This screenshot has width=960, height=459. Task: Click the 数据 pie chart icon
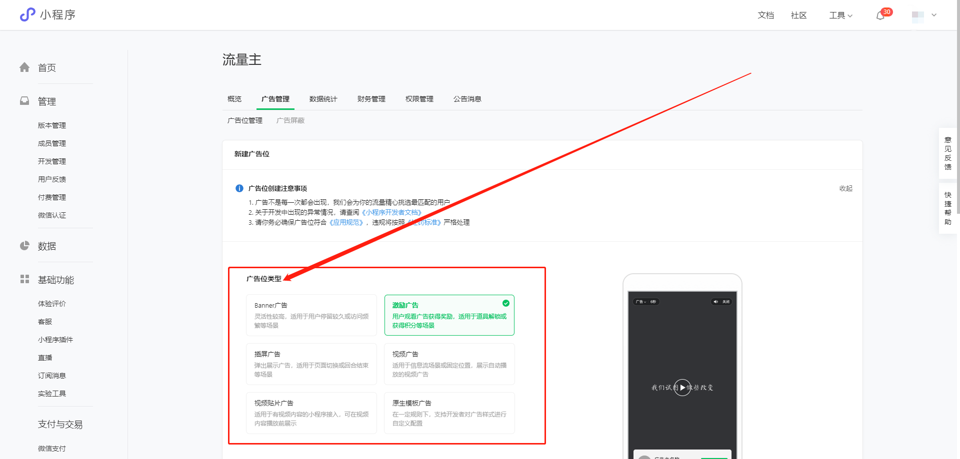pyautogui.click(x=24, y=246)
